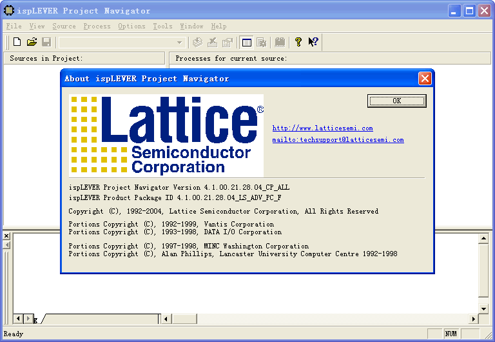The height and width of the screenshot is (342, 495).
Task: Open the Tools menu
Action: click(x=162, y=26)
